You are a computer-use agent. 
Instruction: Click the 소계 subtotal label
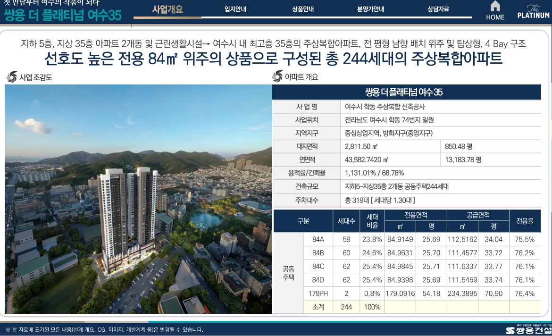point(318,307)
